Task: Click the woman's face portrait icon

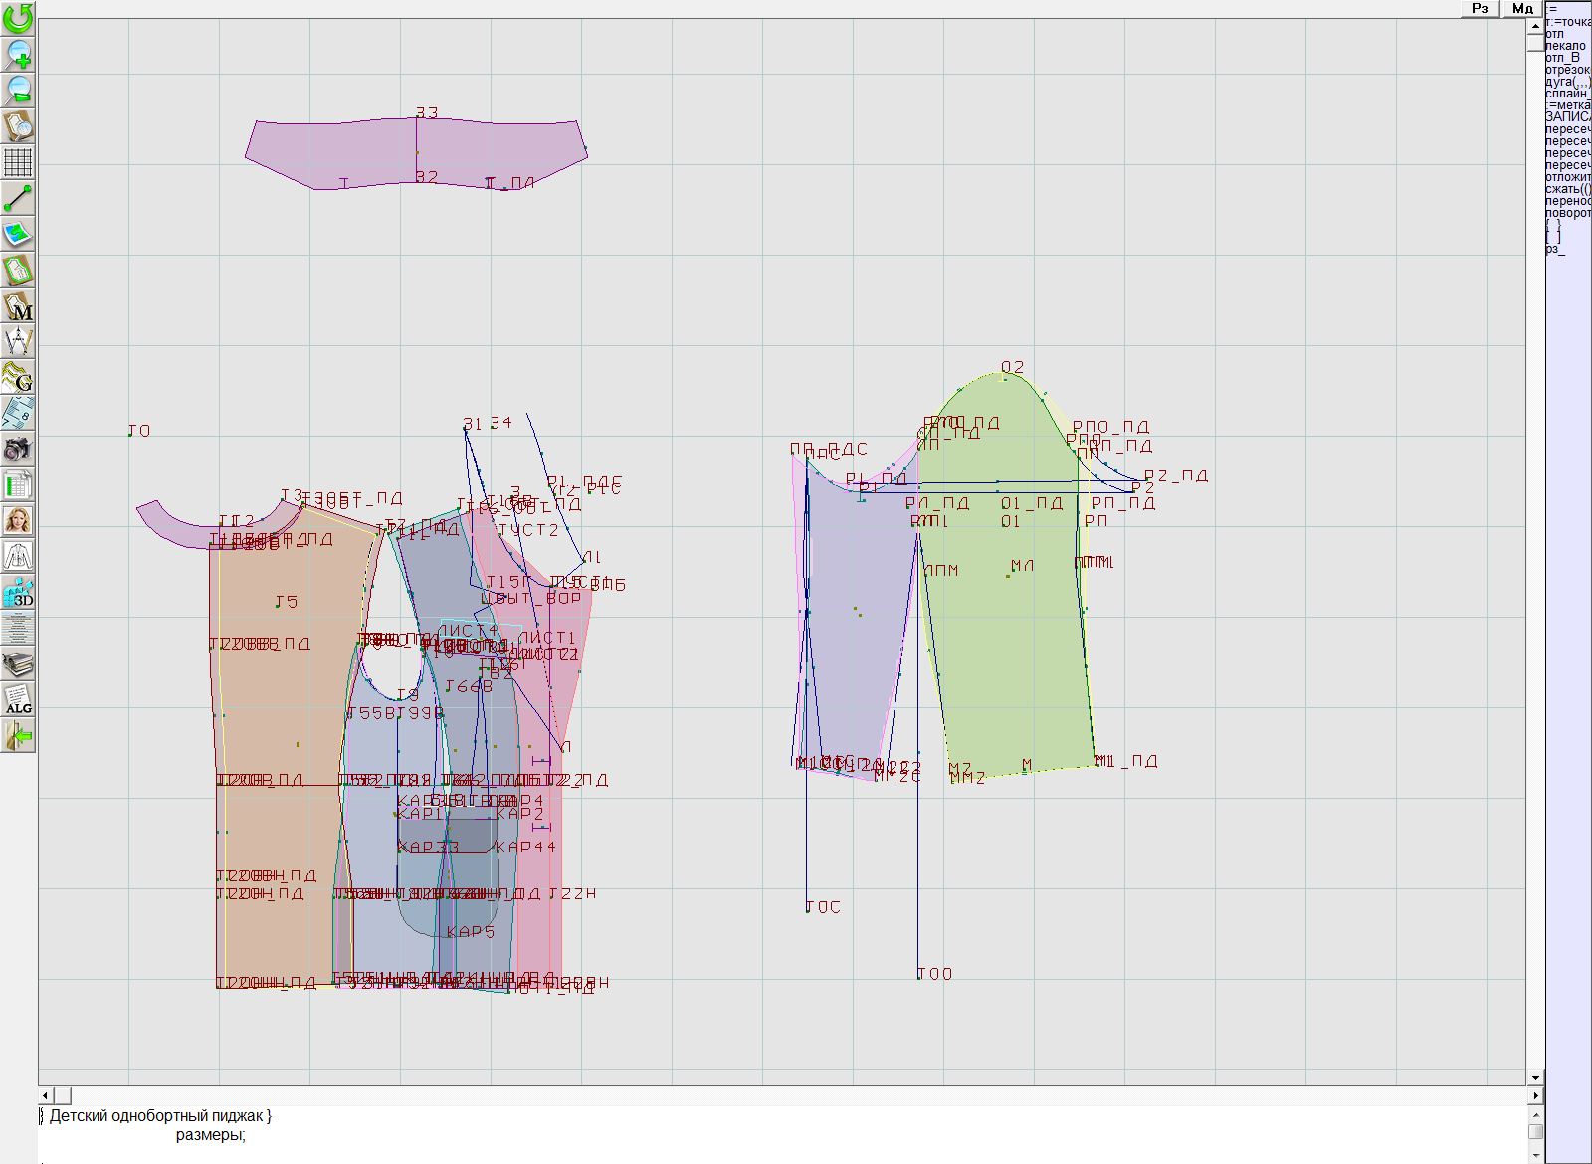Action: (18, 520)
